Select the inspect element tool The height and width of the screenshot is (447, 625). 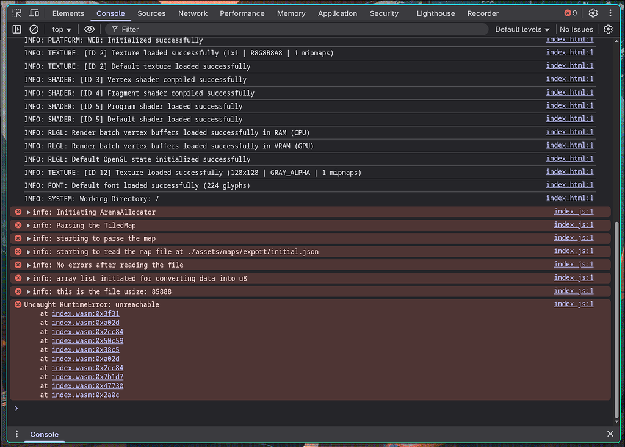click(16, 13)
